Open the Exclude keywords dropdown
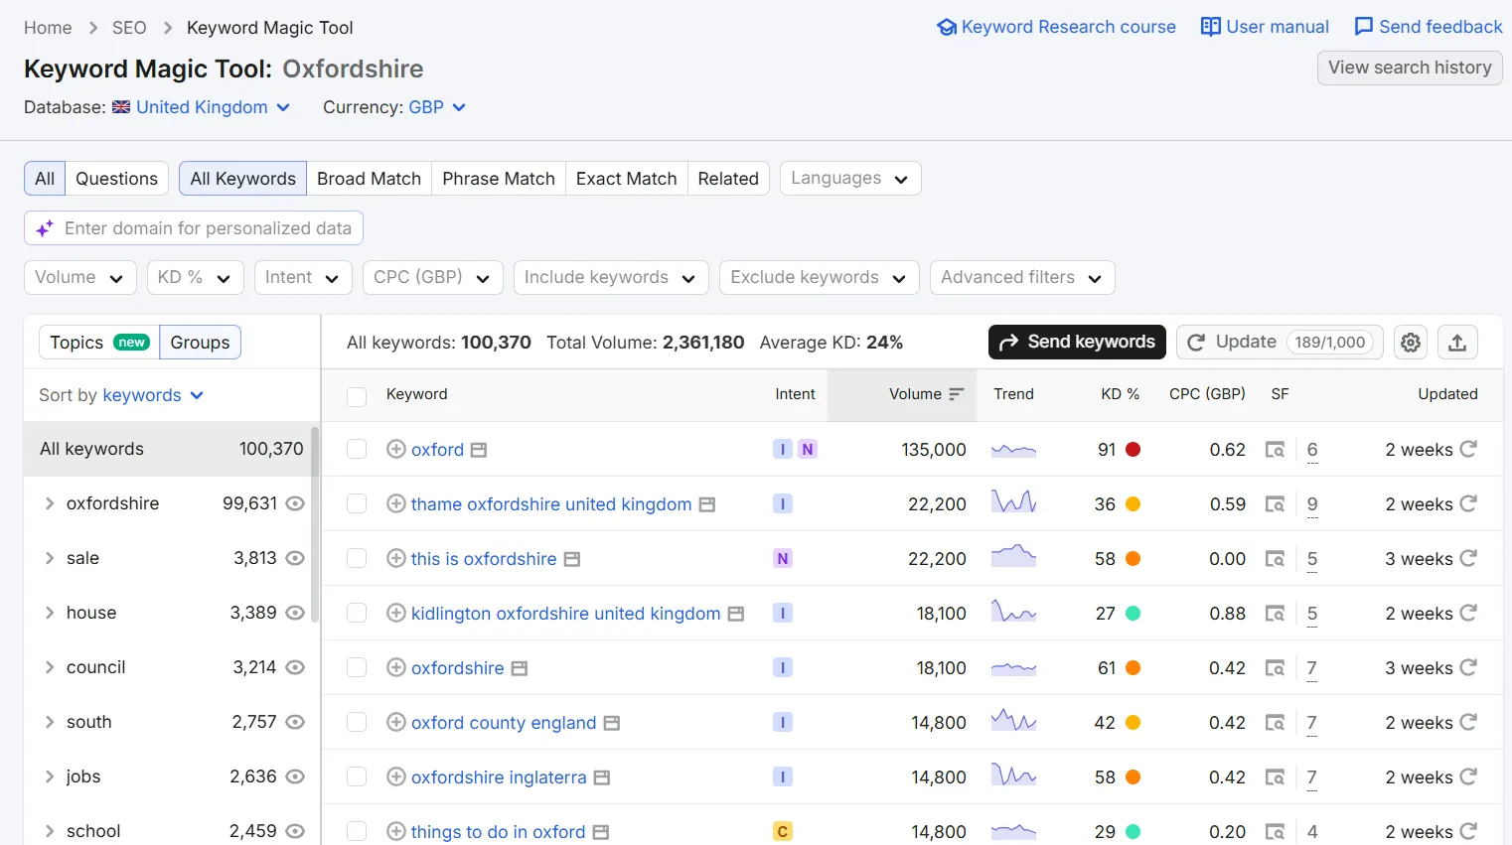The height and width of the screenshot is (845, 1512). 819,277
